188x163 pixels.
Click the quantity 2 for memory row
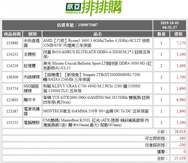[x=161, y=66]
